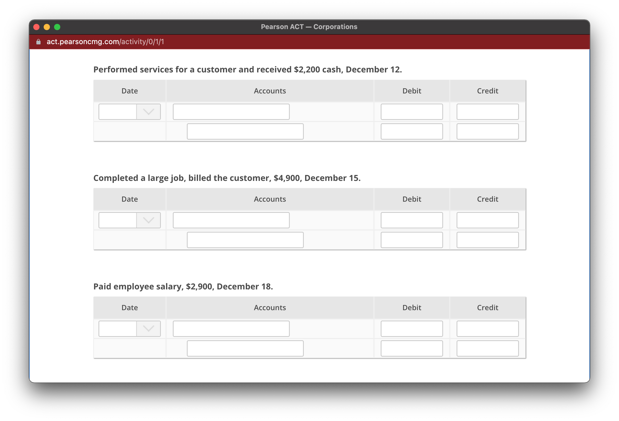
Task: Click indented second account field for December 12
Action: coord(245,131)
